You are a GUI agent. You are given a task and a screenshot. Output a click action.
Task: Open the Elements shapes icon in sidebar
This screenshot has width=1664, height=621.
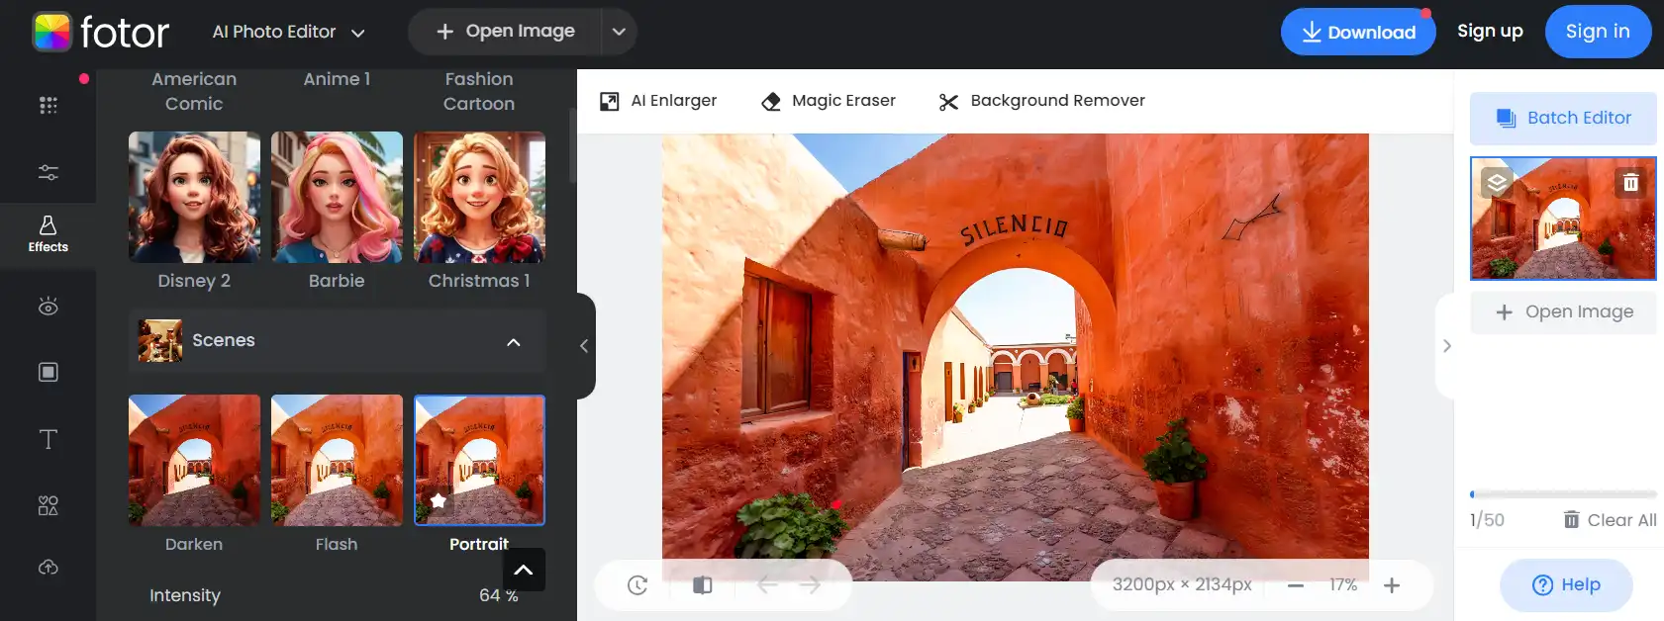(x=48, y=505)
